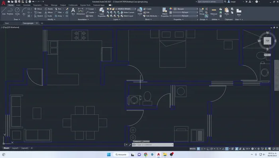Activate the Circle tool
The width and height of the screenshot is (279, 158).
(17, 11)
